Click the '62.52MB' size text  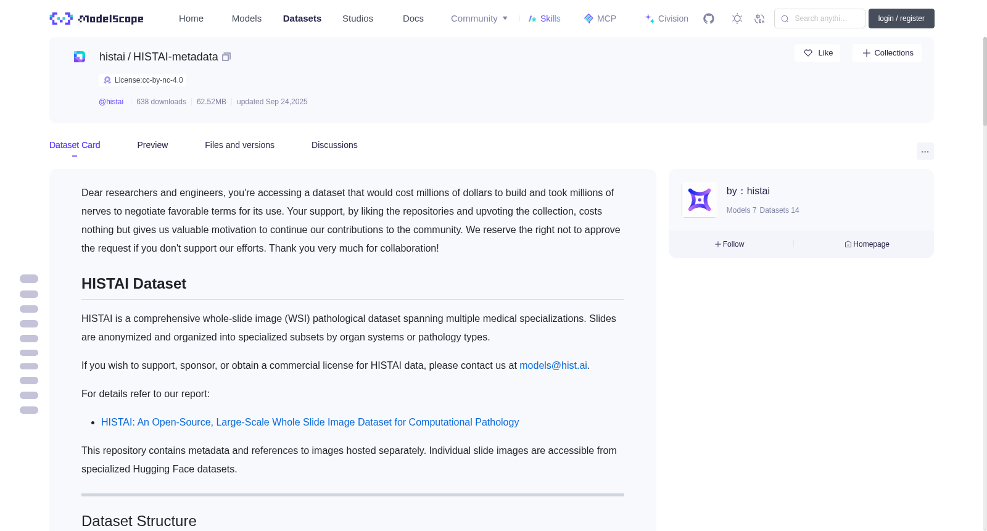coord(212,102)
